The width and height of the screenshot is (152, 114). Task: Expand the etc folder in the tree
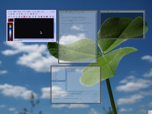[54, 78]
